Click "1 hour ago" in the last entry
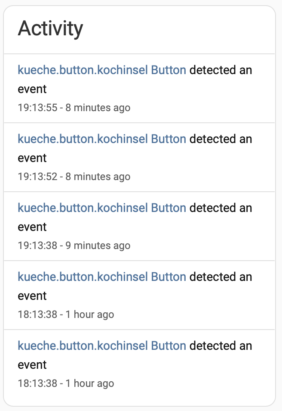Screen dimensions: 282x411 point(89,383)
